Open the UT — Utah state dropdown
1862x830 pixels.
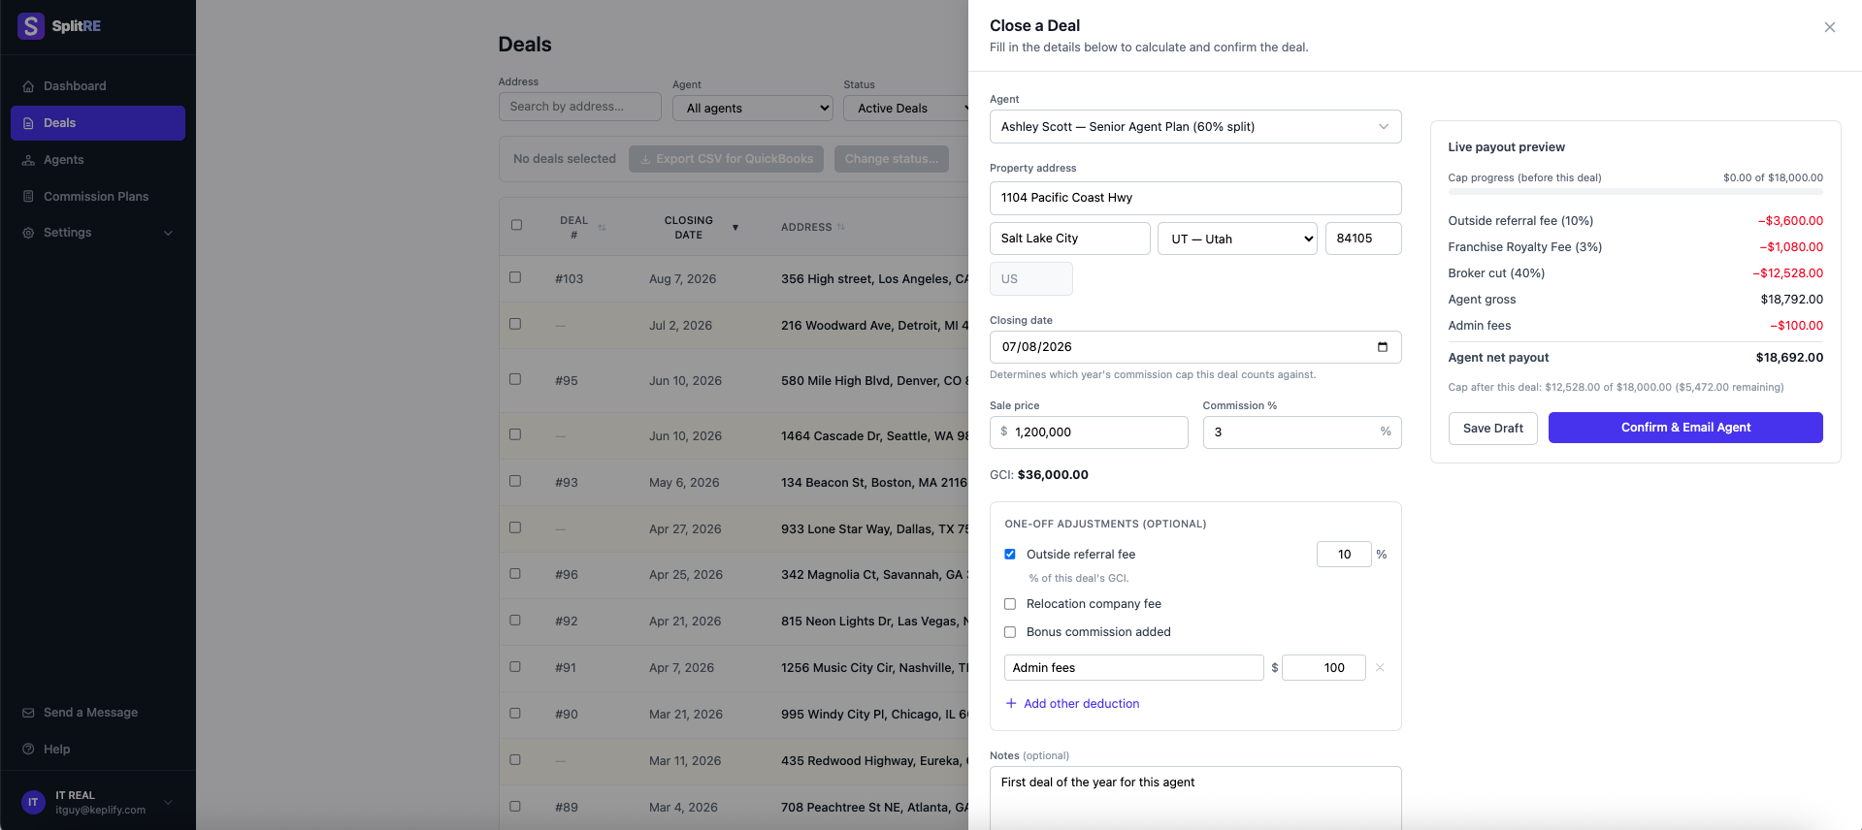click(x=1237, y=239)
